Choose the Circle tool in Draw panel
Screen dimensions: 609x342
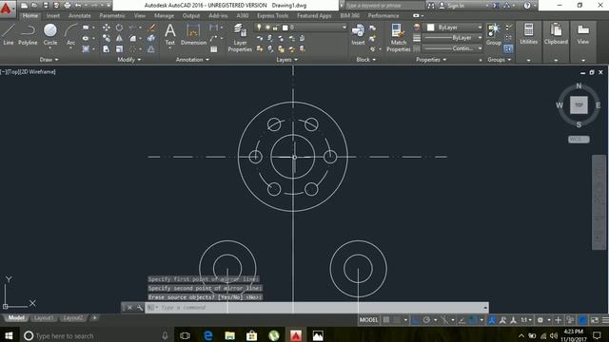tap(50, 34)
